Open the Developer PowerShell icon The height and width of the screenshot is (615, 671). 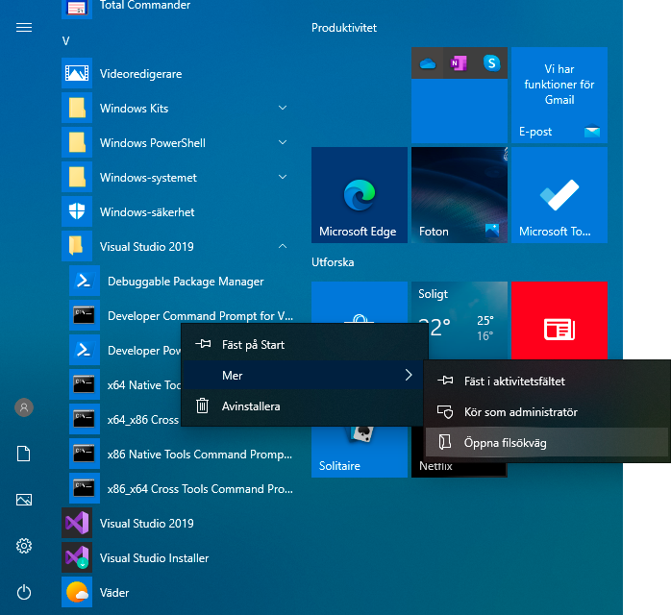85,350
